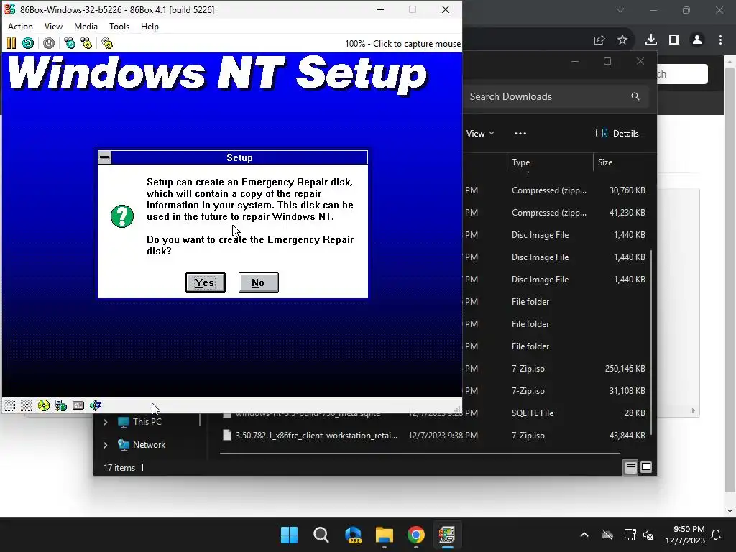Send Ctrl+Alt+Esc via 86Box toolbar icon
The width and height of the screenshot is (736, 552).
[x=86, y=43]
